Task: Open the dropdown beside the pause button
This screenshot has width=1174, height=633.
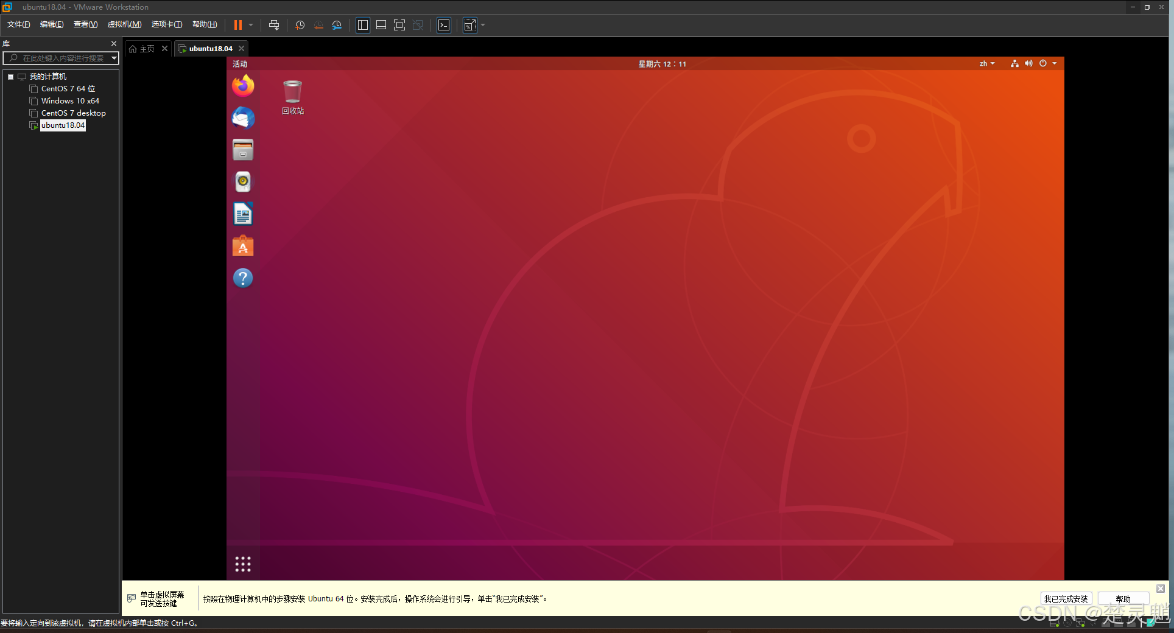Action: click(250, 25)
